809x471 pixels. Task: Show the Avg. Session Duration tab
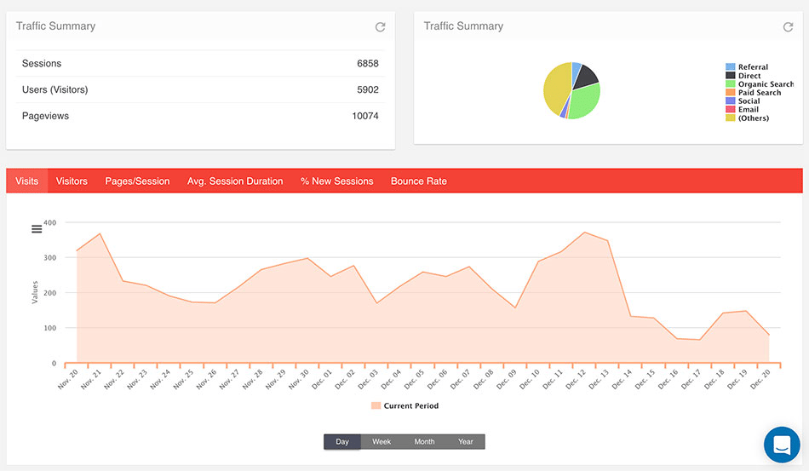235,181
